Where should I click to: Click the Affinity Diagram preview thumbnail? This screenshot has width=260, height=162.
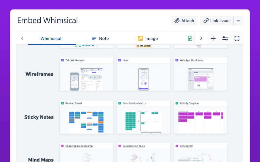(x=201, y=120)
